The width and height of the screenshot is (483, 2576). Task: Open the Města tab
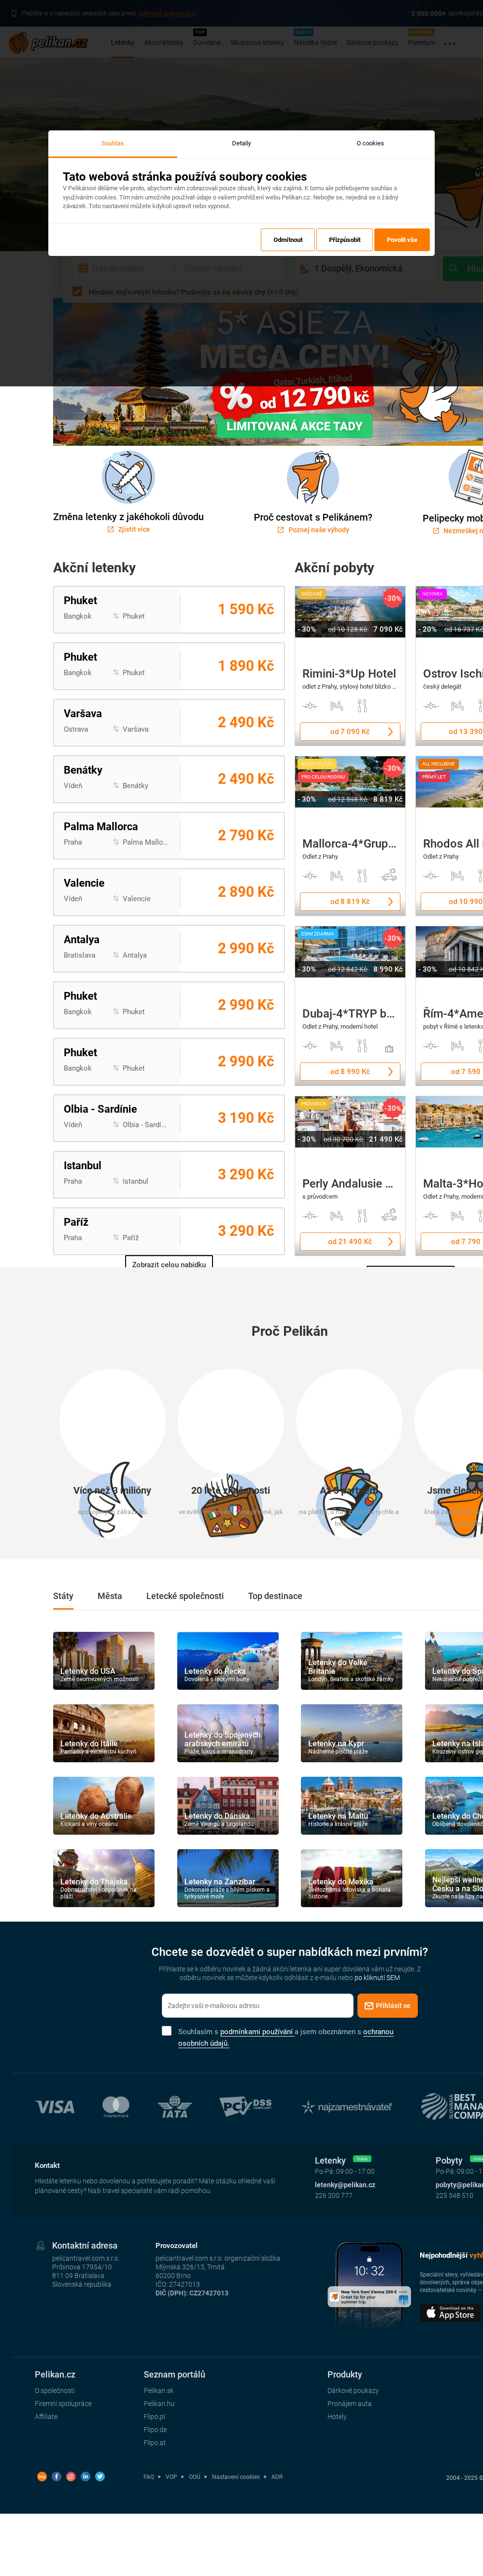110,1596
